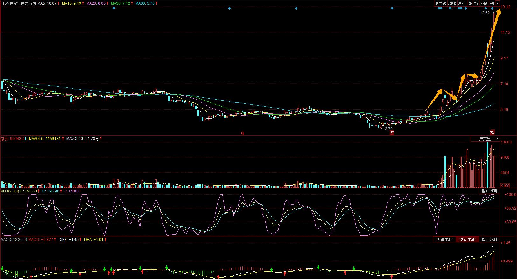
Task: Open the 成交量 indicator dropdown
Action: 486,139
